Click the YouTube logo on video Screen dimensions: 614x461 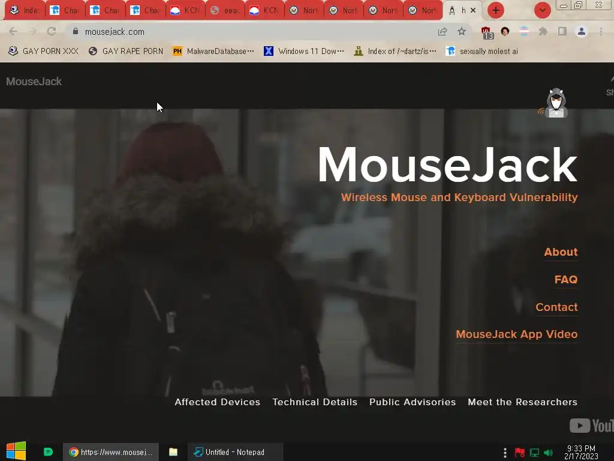[x=591, y=426]
